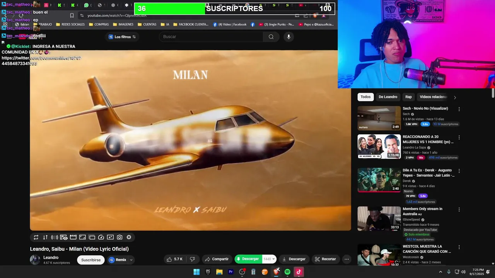Open File Explorer from taskbar
This screenshot has width=495, height=278.
219,272
